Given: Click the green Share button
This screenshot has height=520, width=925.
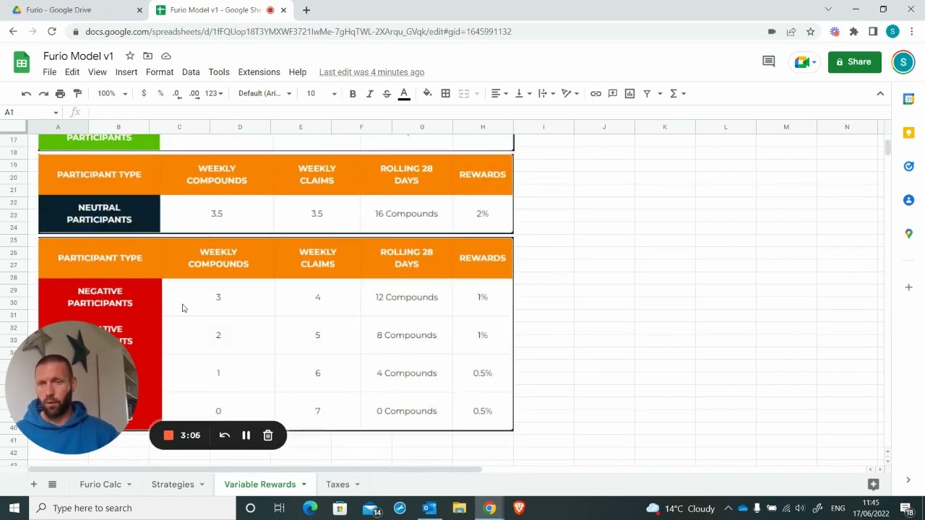Looking at the screenshot, I should 854,62.
